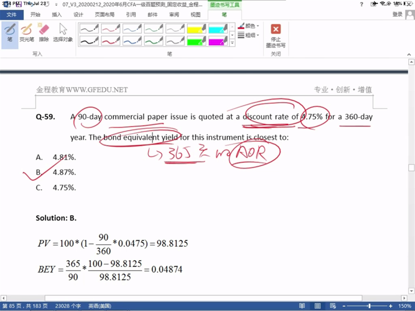Viewport: 415px width, 311px height.
Task: Click the zoom out minus button
Action: point(344,306)
